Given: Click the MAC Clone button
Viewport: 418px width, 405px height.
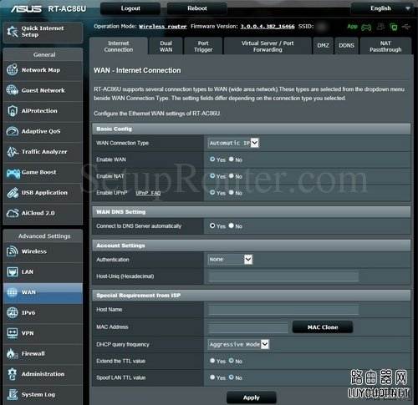Looking at the screenshot, I should coord(323,327).
